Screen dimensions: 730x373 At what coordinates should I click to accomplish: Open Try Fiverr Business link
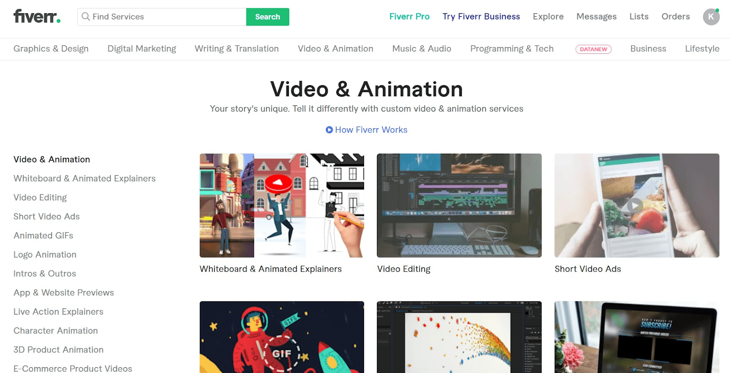481,16
